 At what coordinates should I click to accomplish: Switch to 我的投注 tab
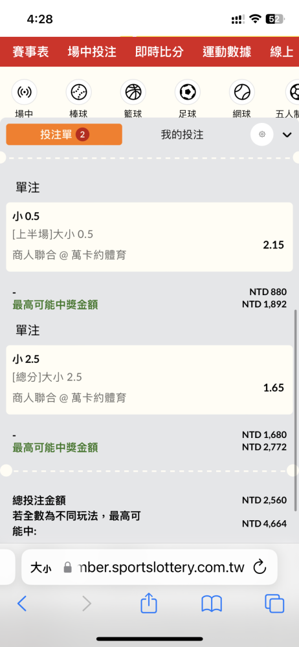pyautogui.click(x=182, y=134)
